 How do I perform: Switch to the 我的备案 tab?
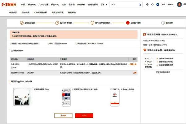pos(25,12)
